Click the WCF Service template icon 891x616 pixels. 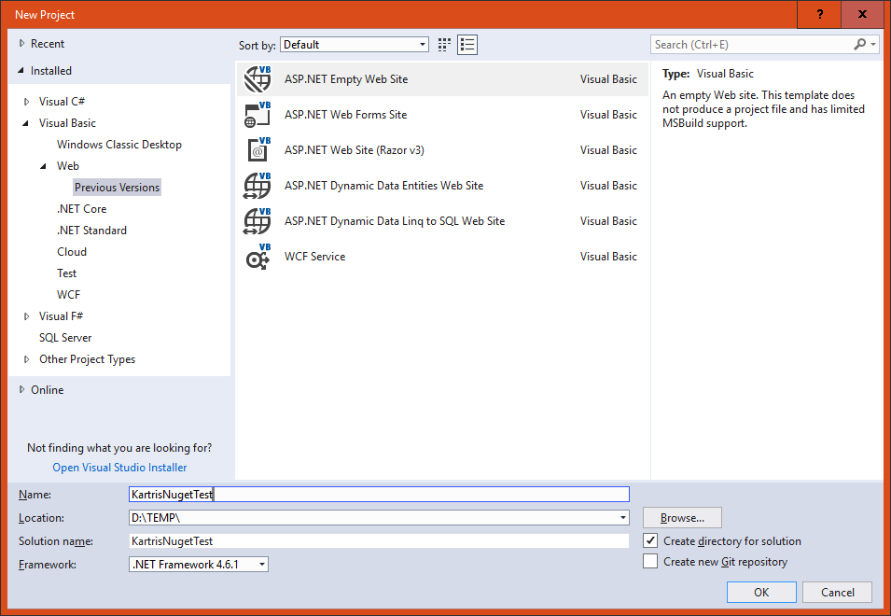pos(258,257)
